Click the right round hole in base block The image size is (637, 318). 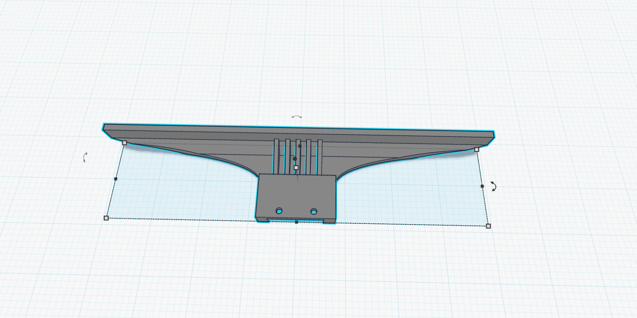pyautogui.click(x=314, y=211)
